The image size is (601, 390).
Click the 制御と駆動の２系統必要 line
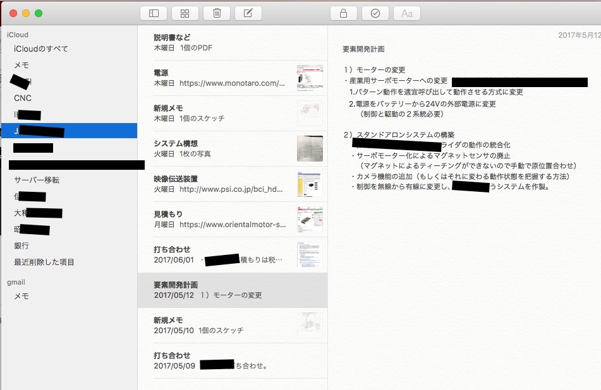coord(401,114)
